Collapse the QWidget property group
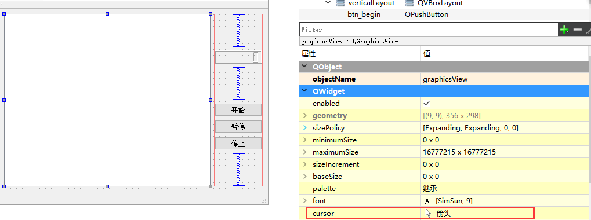591x220 pixels. [304, 91]
